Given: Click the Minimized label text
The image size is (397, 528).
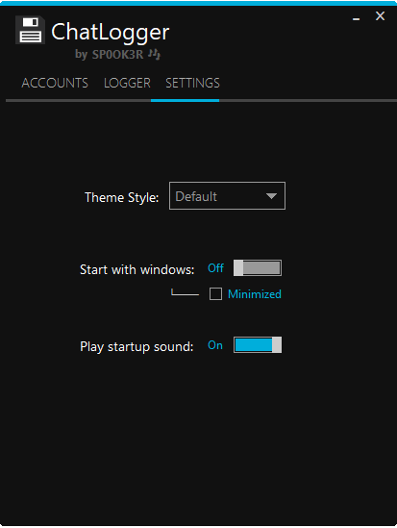Looking at the screenshot, I should tap(255, 294).
